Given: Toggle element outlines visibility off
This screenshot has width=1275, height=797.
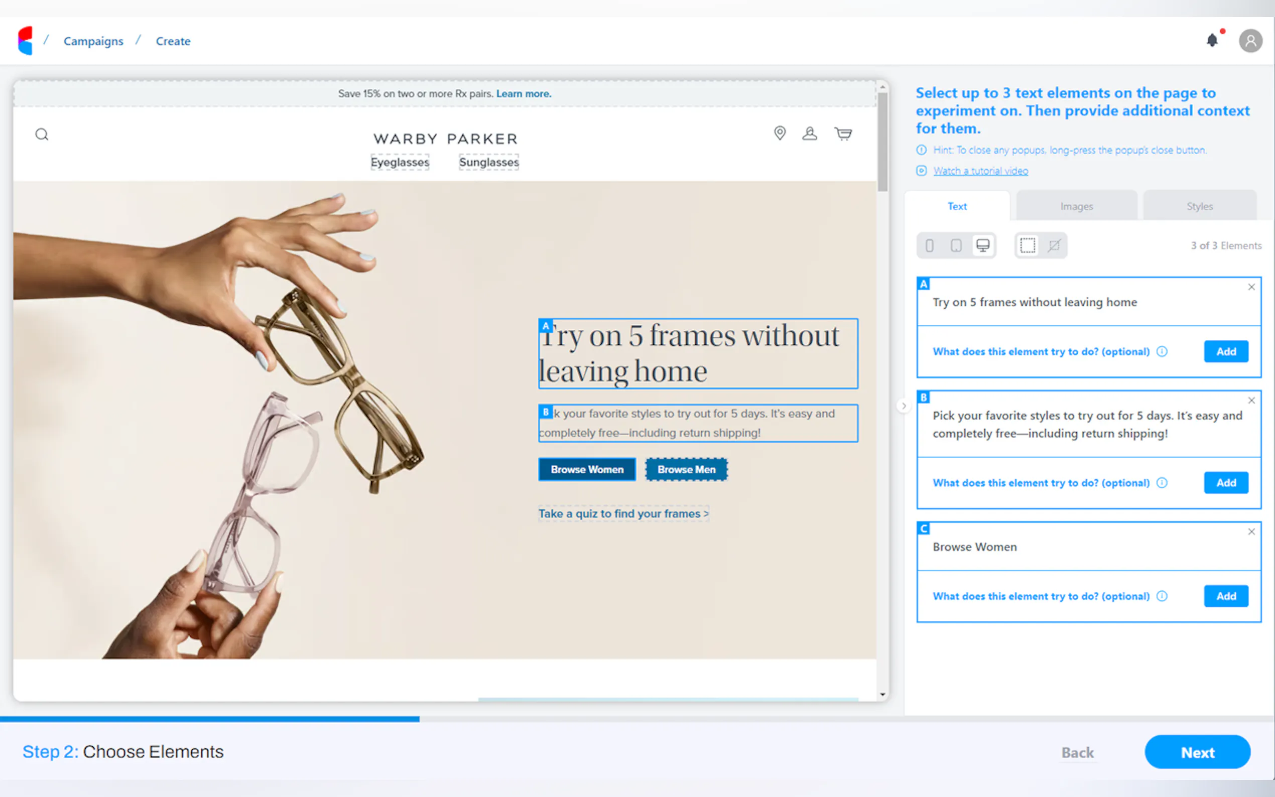Looking at the screenshot, I should [x=1054, y=245].
